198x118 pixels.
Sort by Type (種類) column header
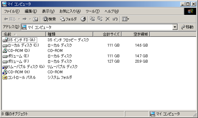[x=69, y=34]
